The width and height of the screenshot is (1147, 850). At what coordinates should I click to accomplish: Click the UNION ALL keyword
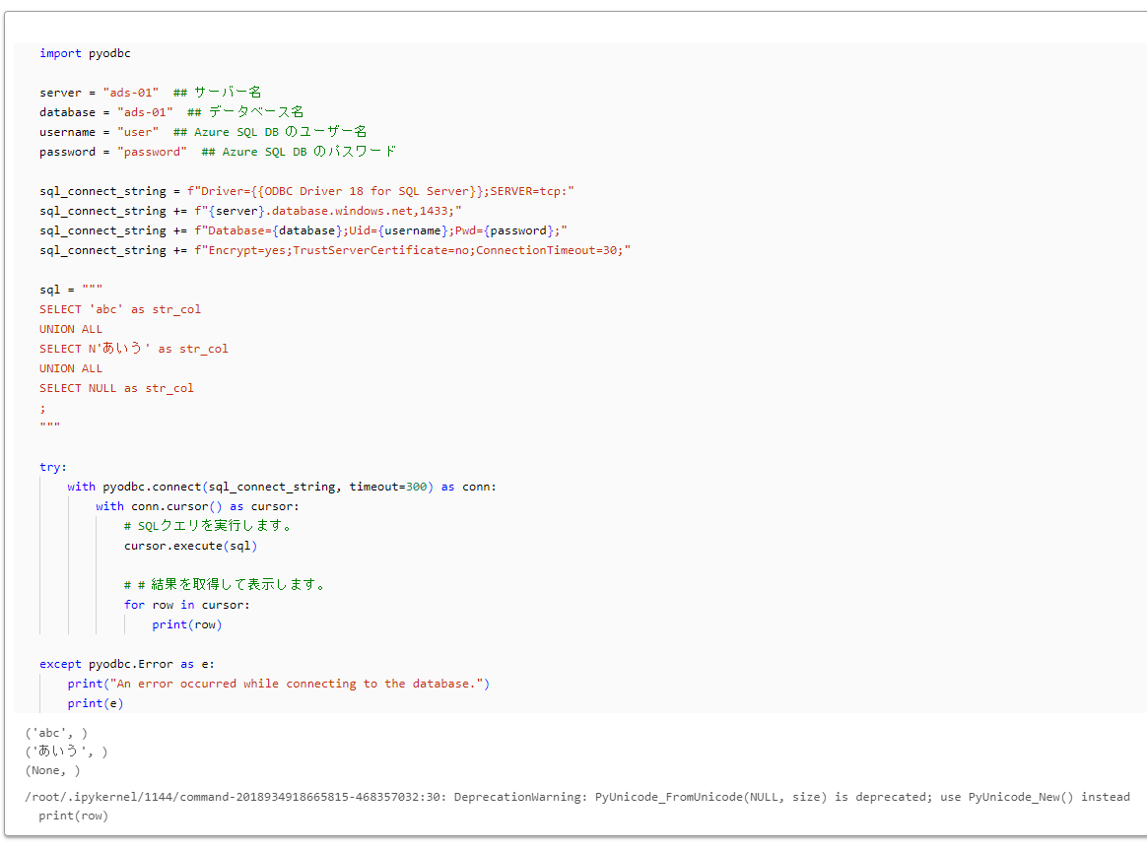pos(71,328)
